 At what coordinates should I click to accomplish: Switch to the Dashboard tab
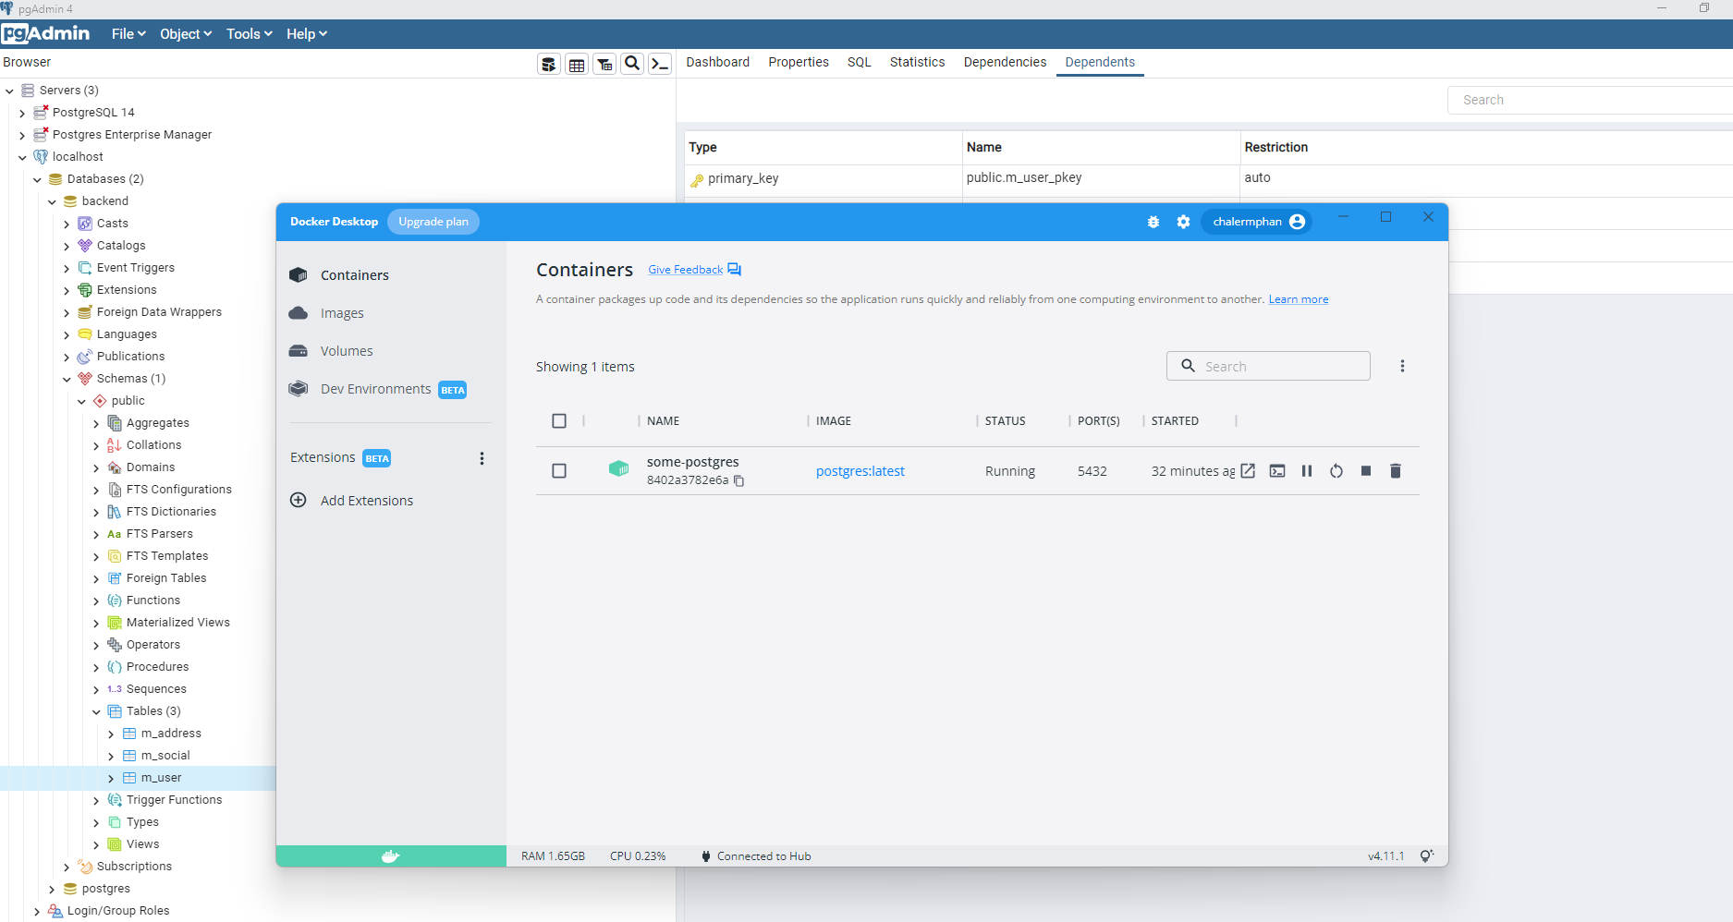pyautogui.click(x=717, y=62)
